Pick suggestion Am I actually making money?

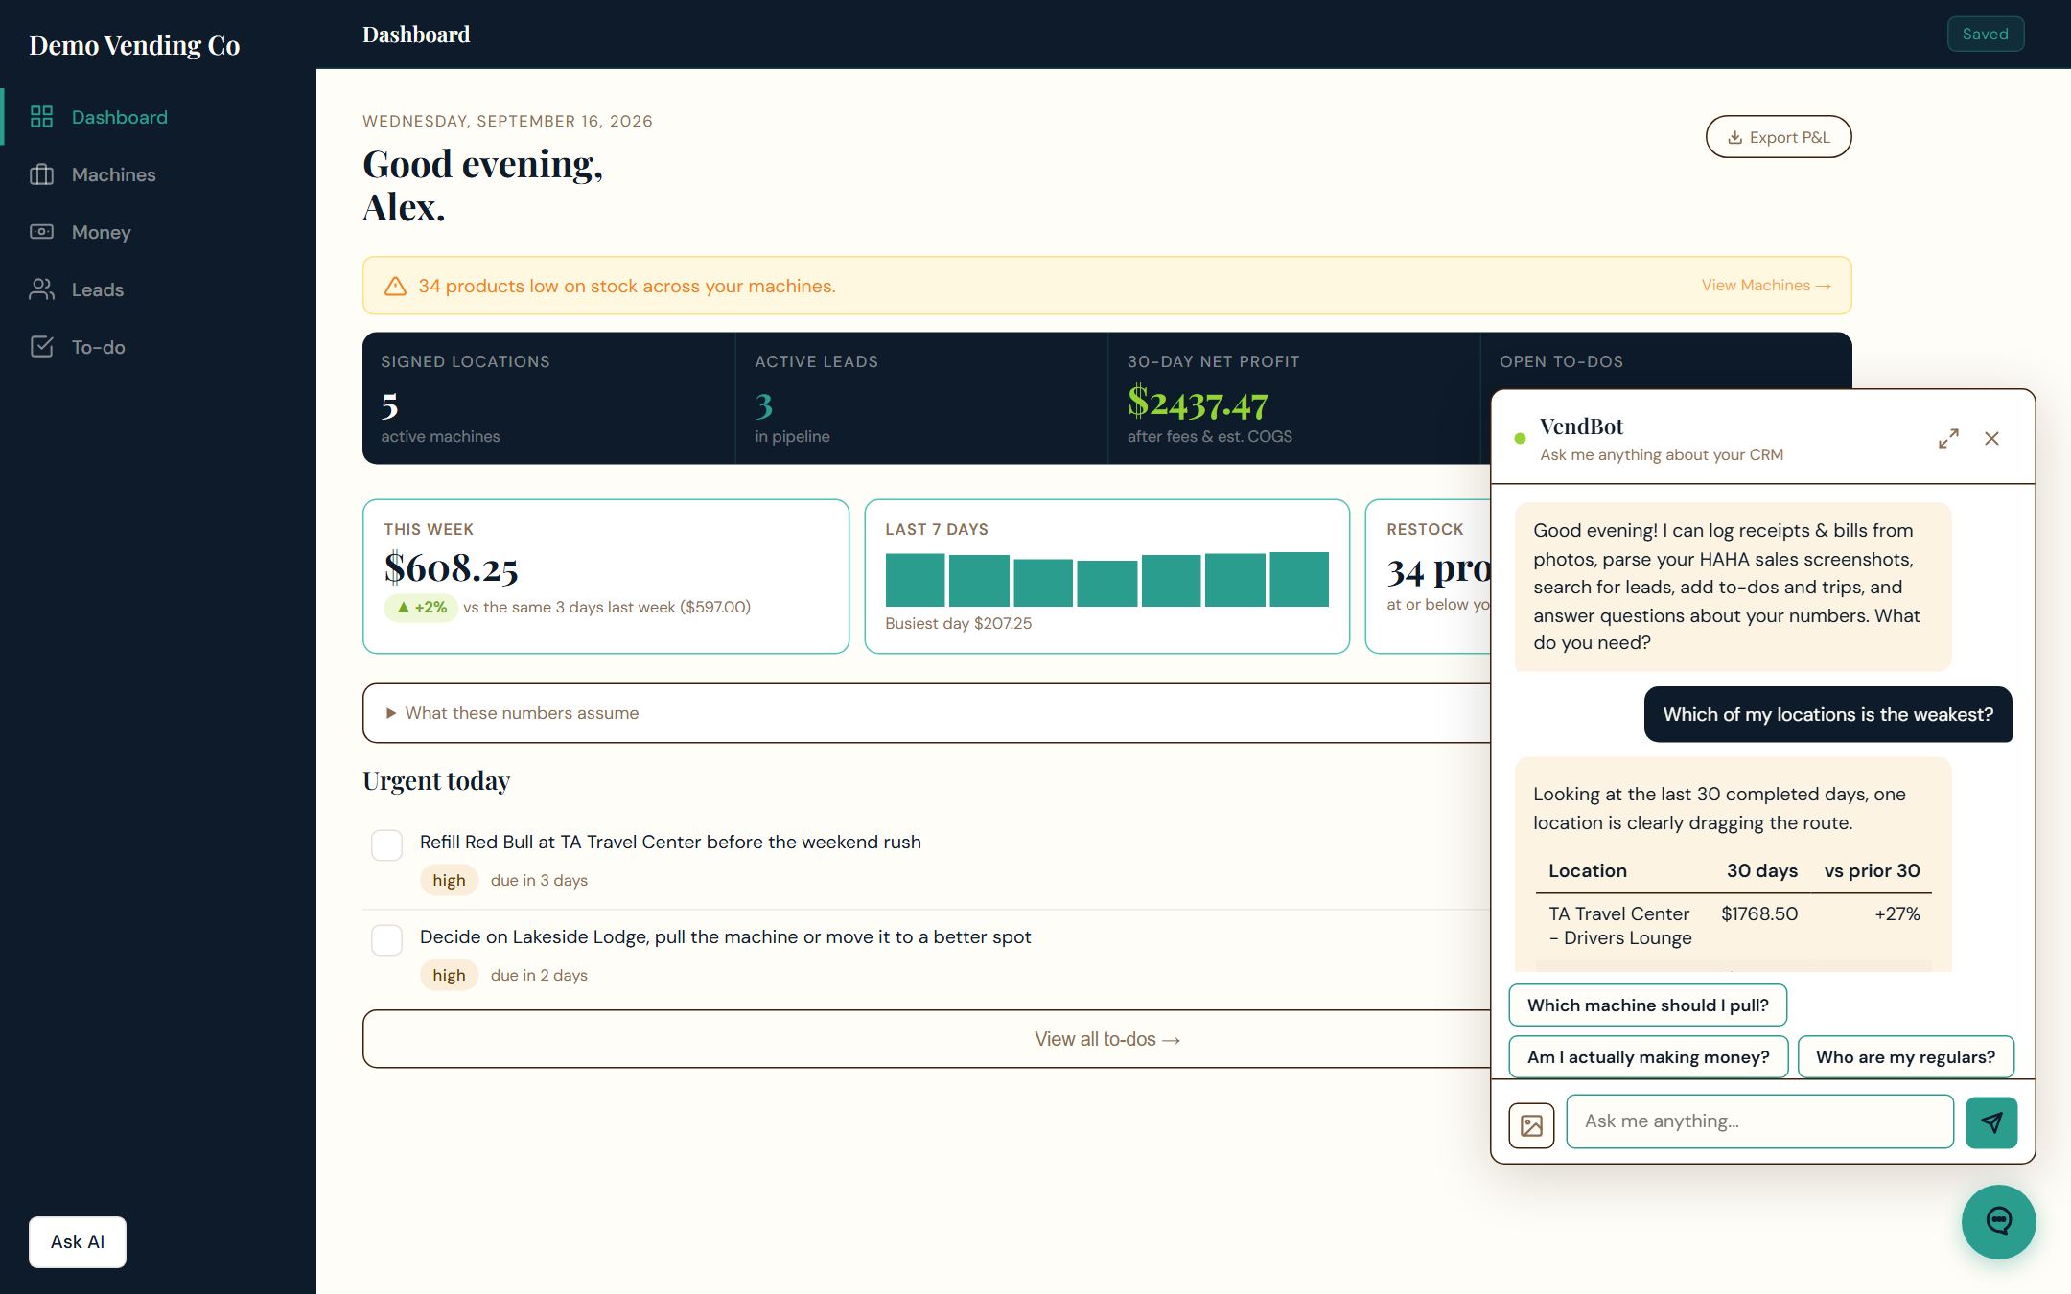tap(1648, 1057)
